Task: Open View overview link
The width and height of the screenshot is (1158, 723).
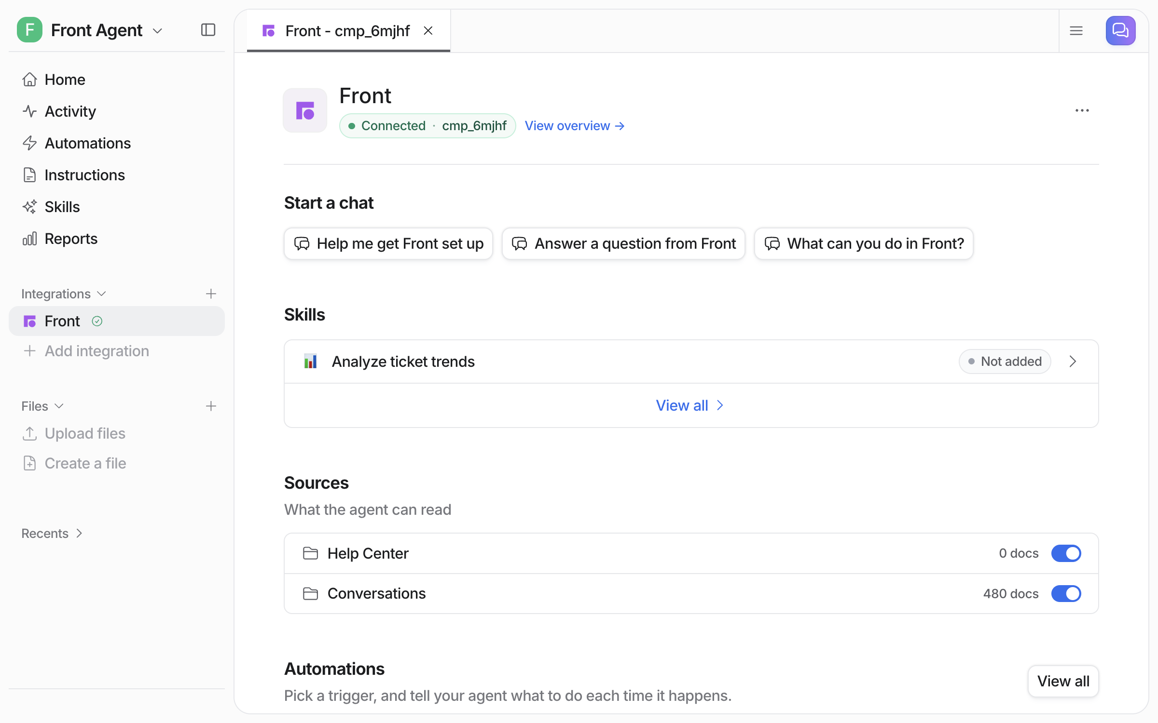Action: 575,126
